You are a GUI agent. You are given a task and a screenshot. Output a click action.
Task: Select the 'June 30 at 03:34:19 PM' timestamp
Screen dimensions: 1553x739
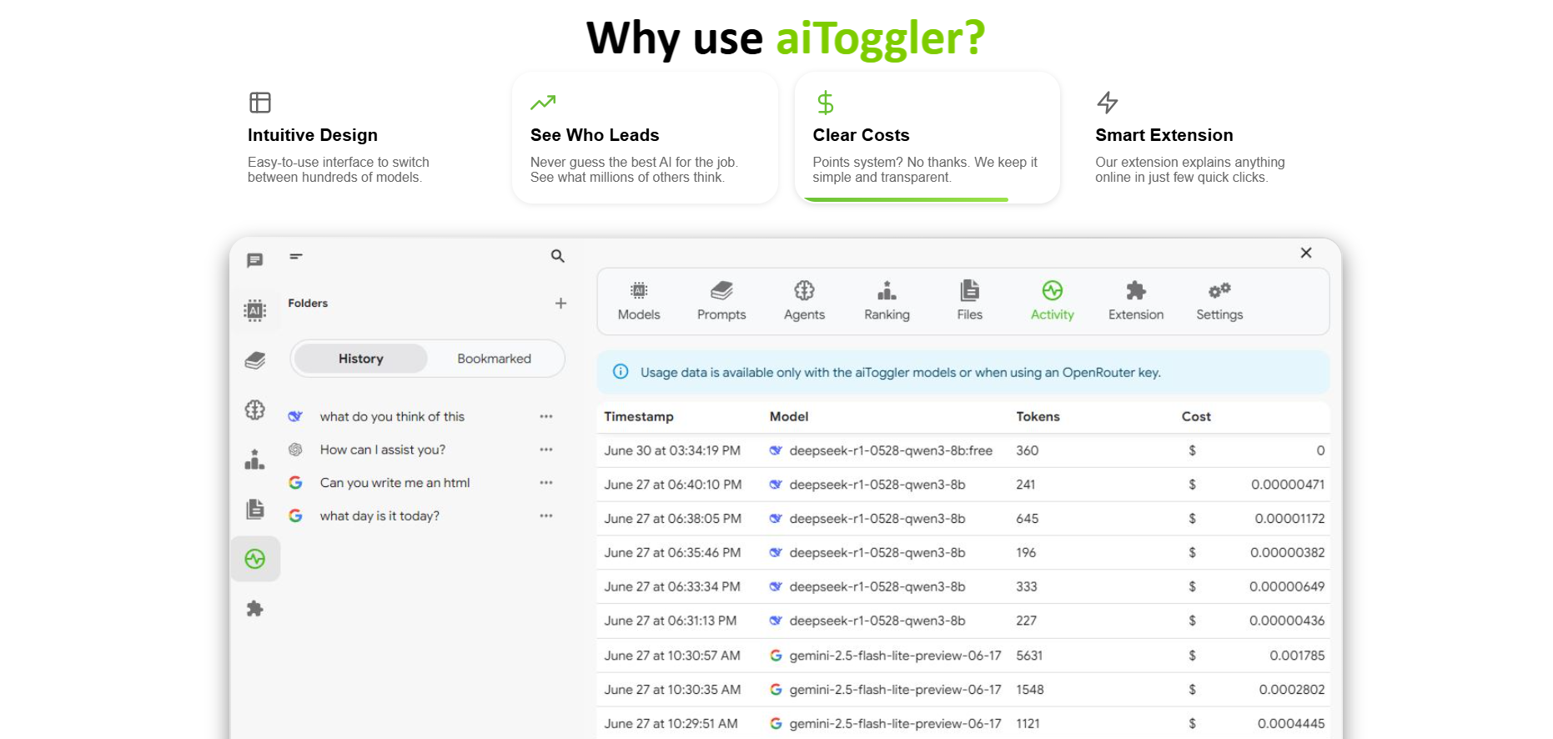(672, 450)
